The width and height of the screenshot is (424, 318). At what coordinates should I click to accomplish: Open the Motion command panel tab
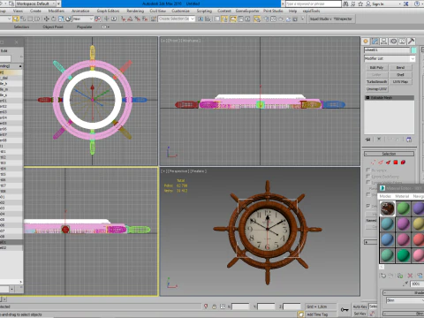tap(393, 42)
